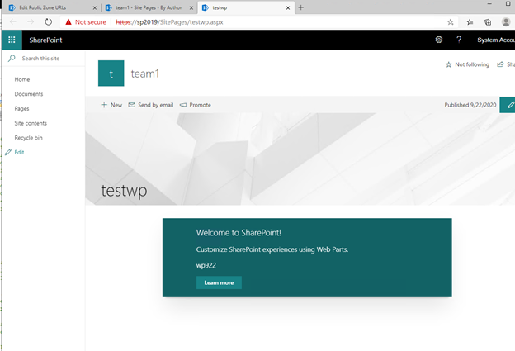This screenshot has height=351, width=515.
Task: Click the Not secure warning triangle icon
Action: tap(69, 22)
